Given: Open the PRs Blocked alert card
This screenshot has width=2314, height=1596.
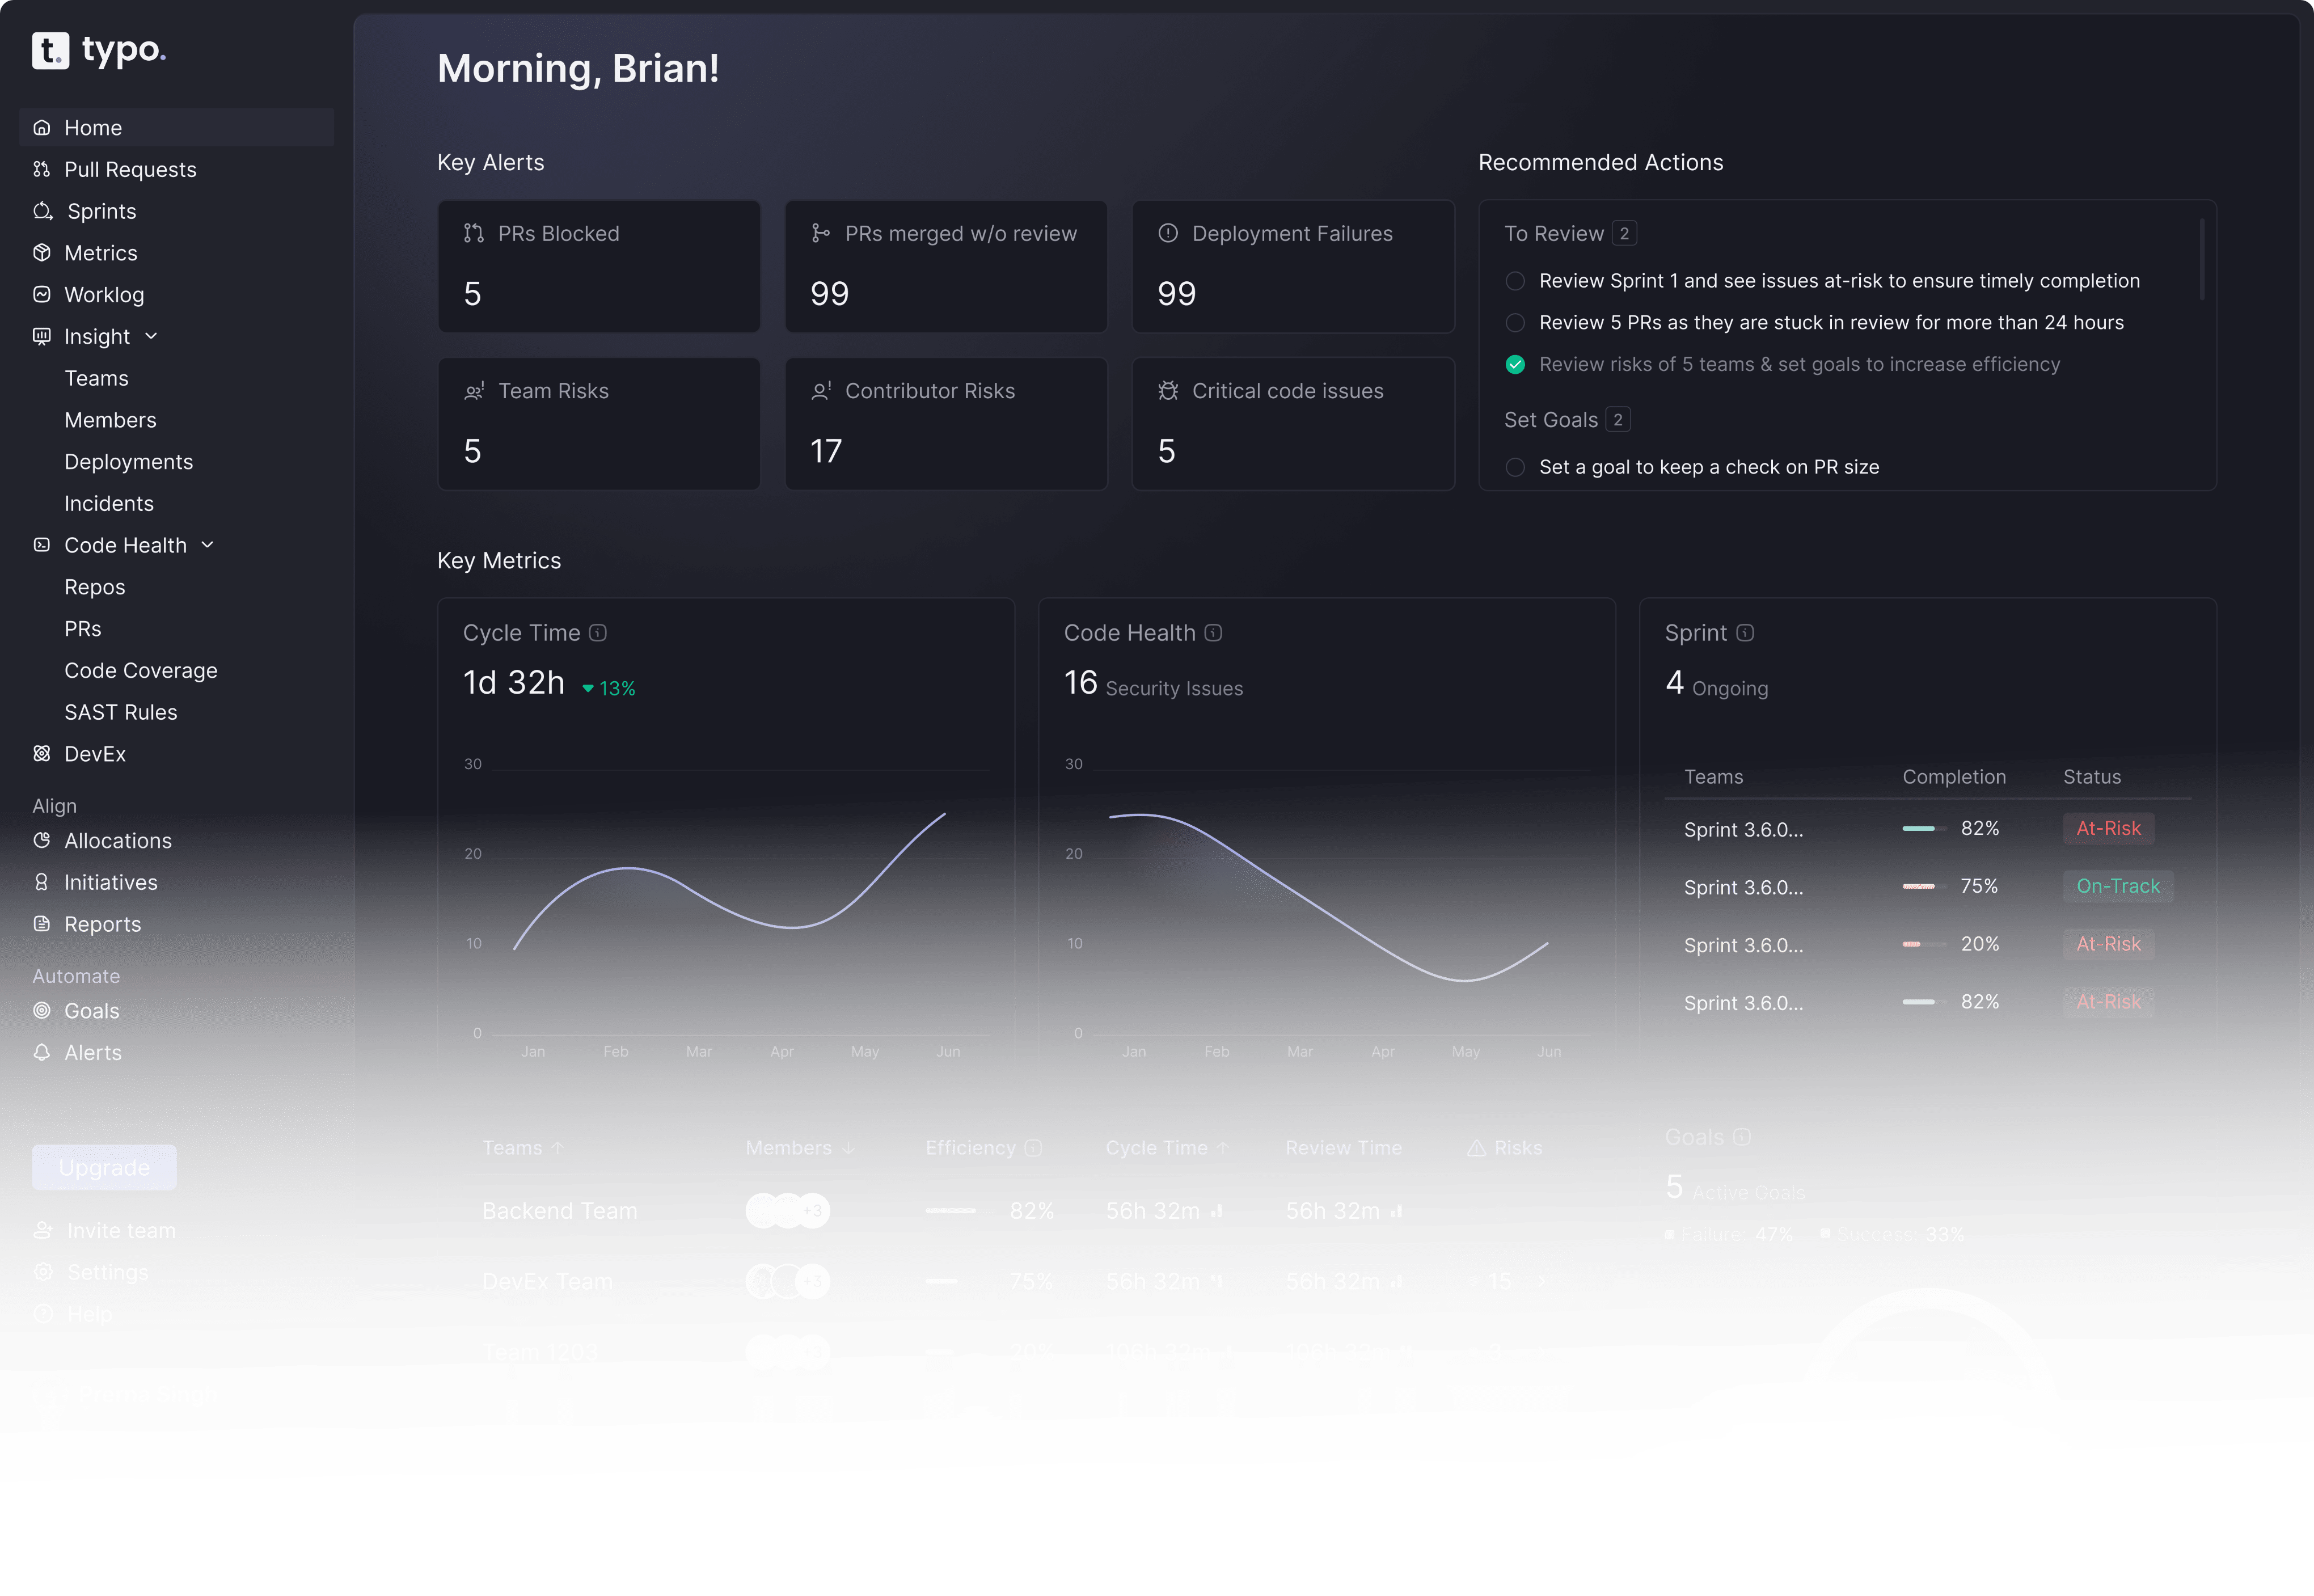Looking at the screenshot, I should (x=599, y=266).
